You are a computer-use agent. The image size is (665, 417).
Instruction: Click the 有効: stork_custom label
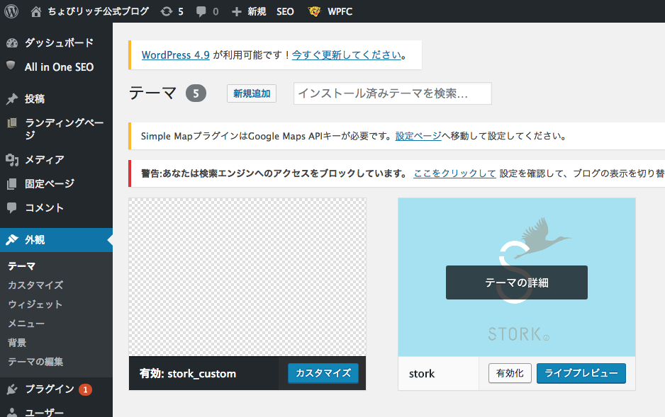point(188,373)
